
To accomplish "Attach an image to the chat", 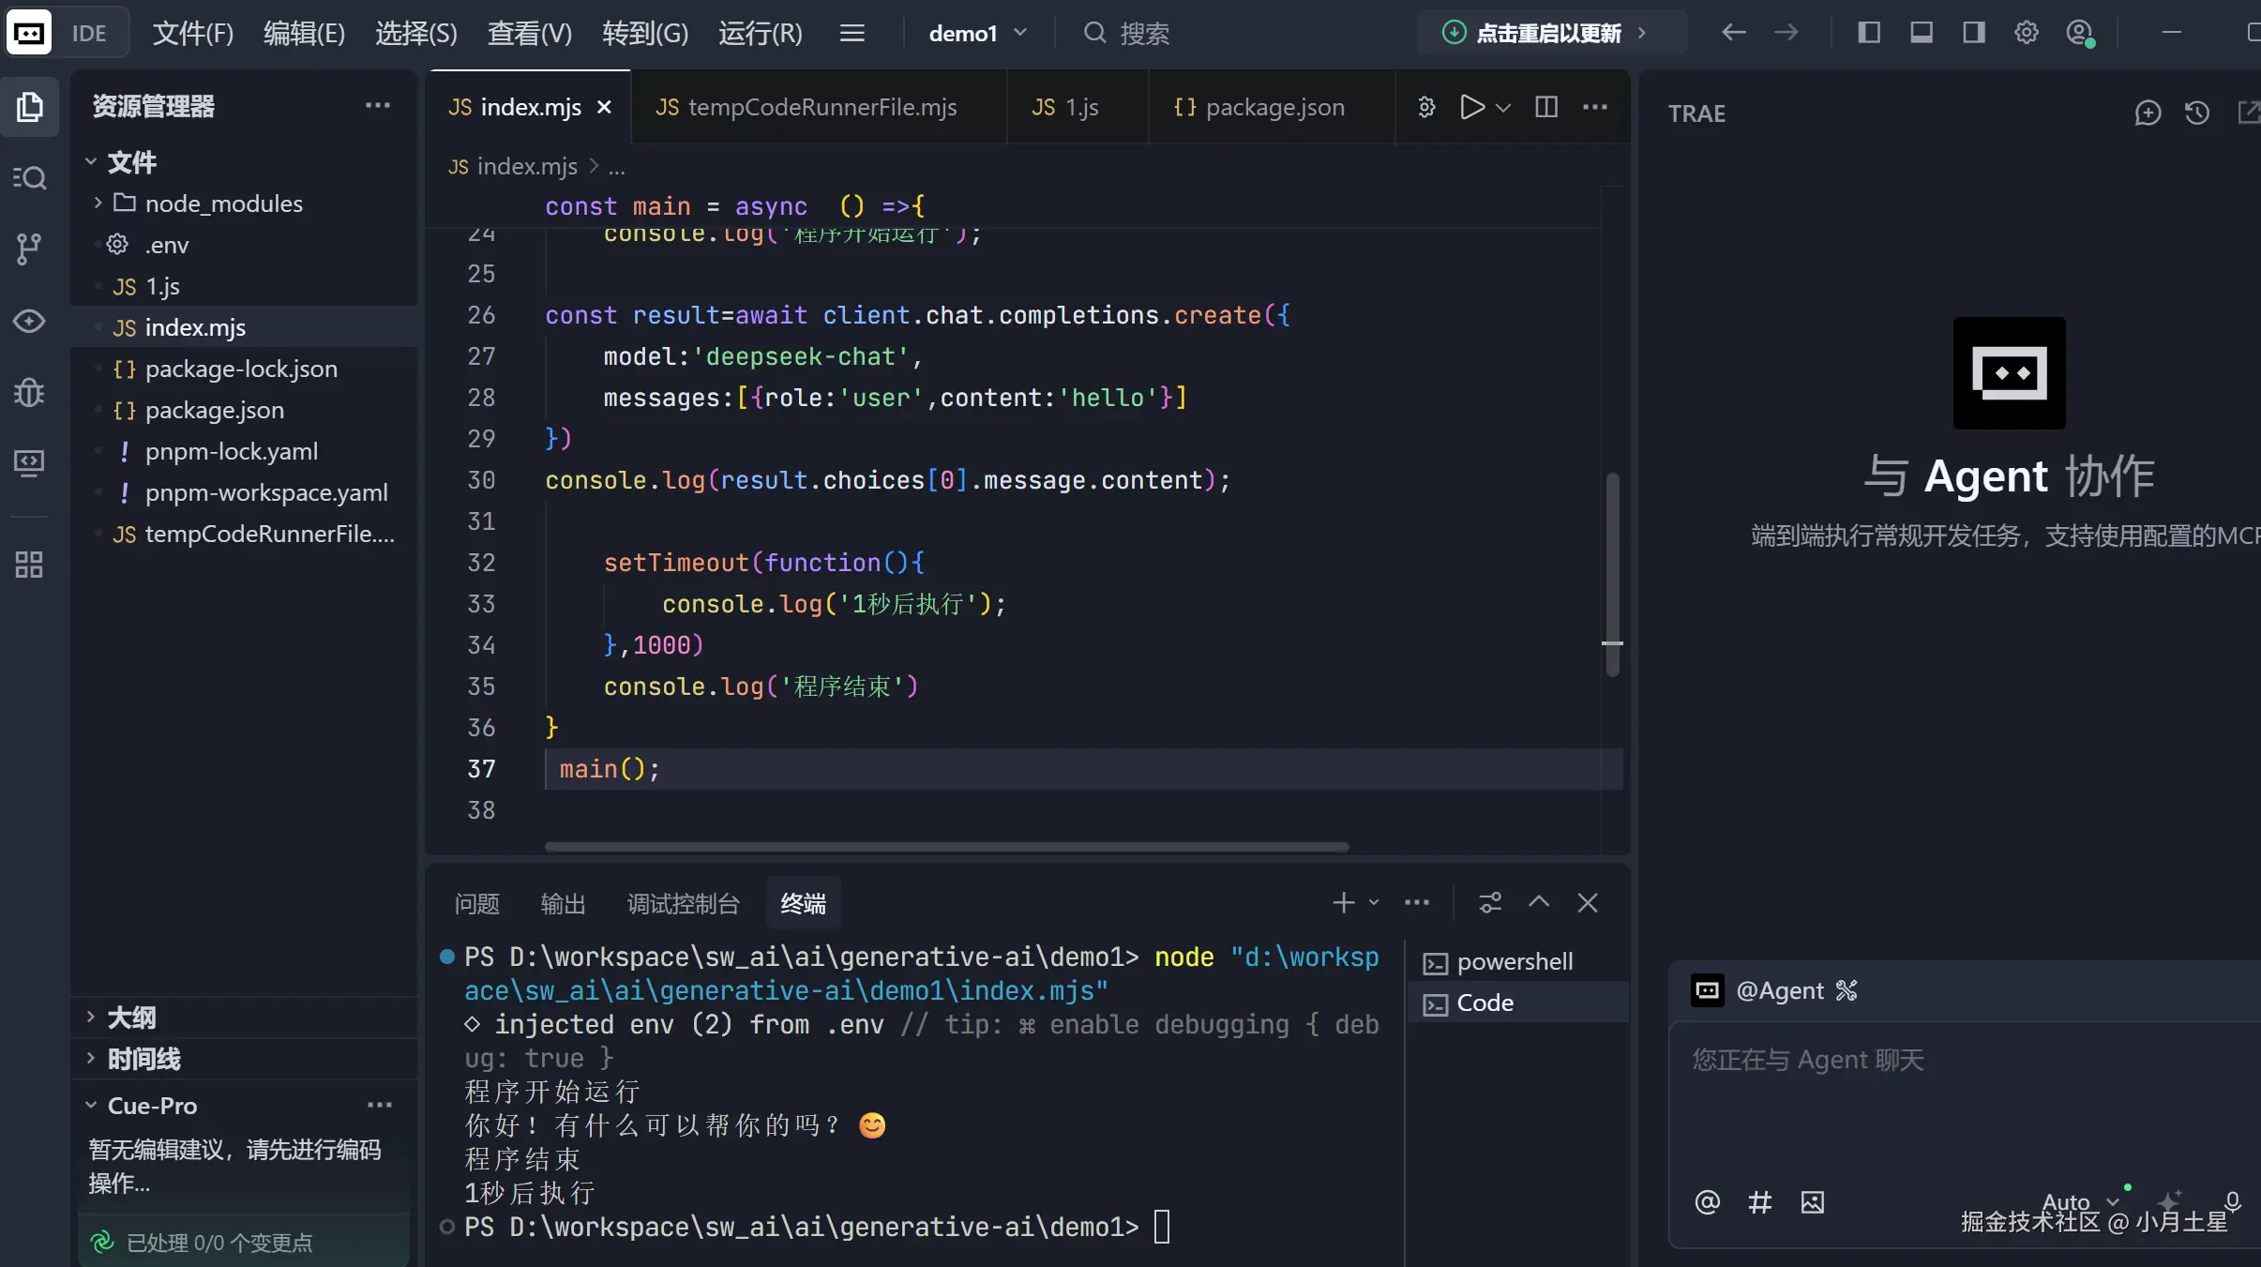I will pyautogui.click(x=1813, y=1201).
